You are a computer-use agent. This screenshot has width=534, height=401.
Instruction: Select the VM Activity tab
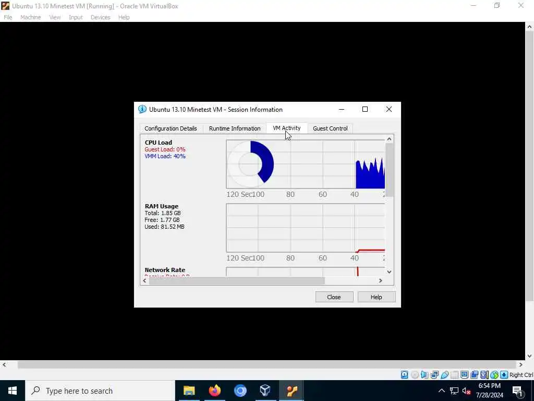(287, 128)
